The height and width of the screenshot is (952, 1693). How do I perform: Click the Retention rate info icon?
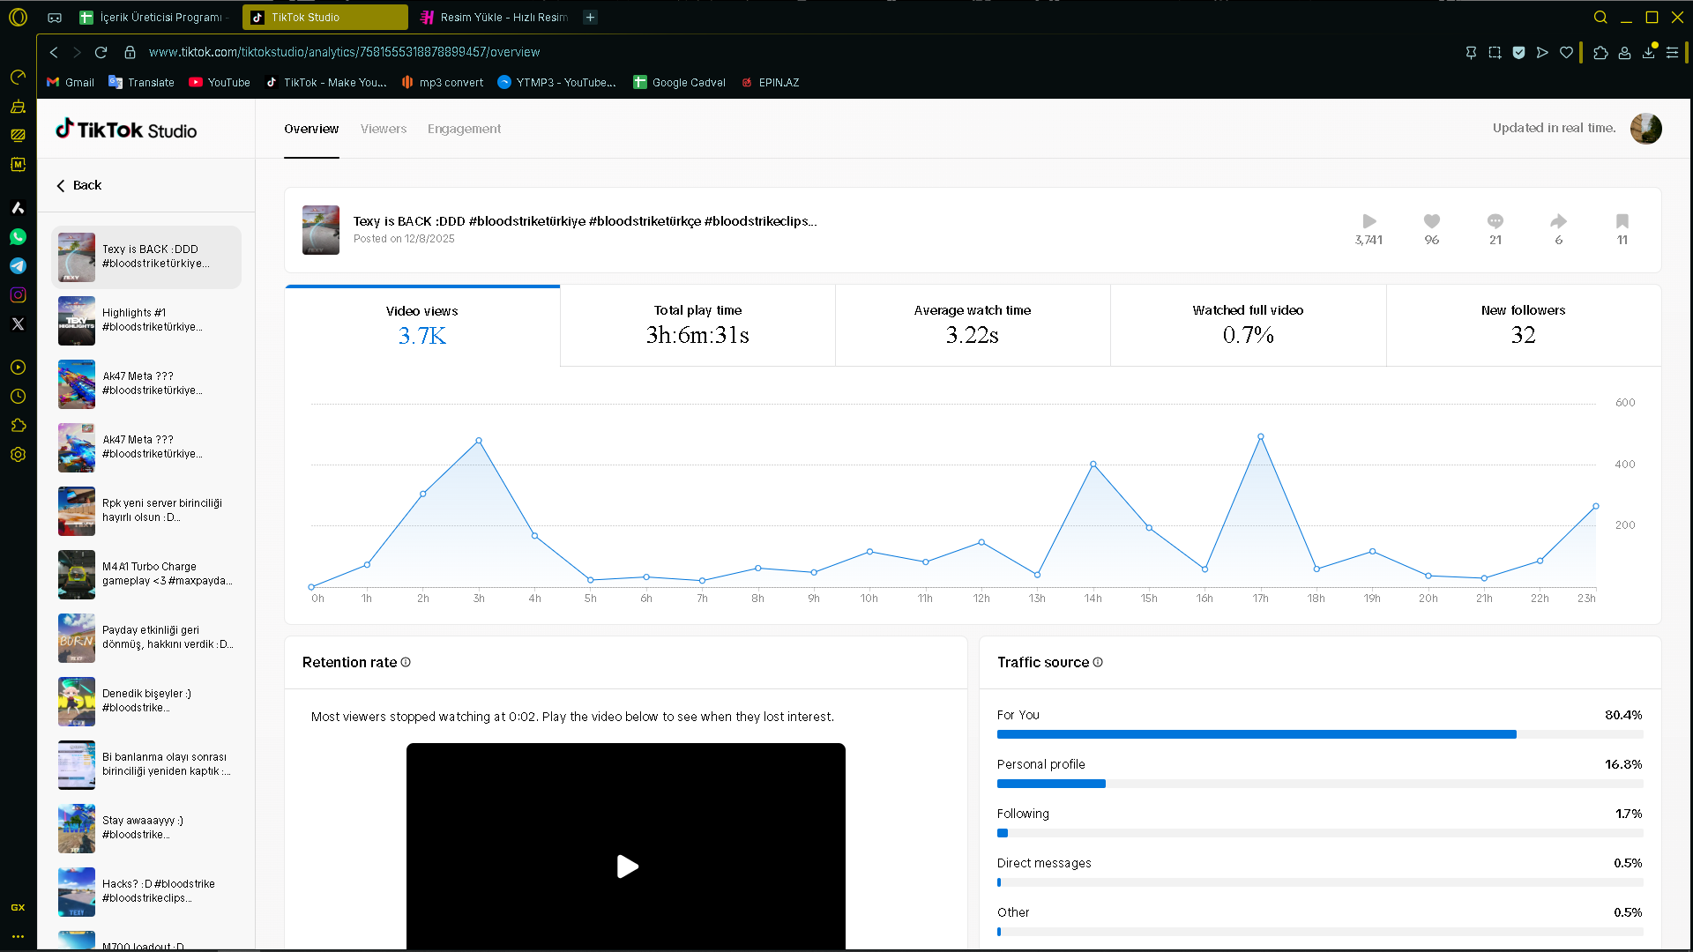coord(406,662)
